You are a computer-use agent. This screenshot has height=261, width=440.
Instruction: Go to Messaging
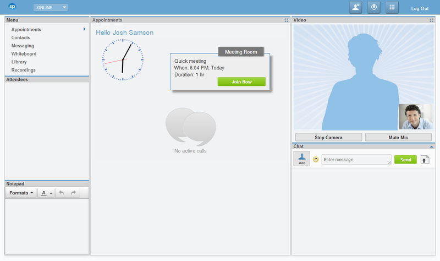coord(23,46)
